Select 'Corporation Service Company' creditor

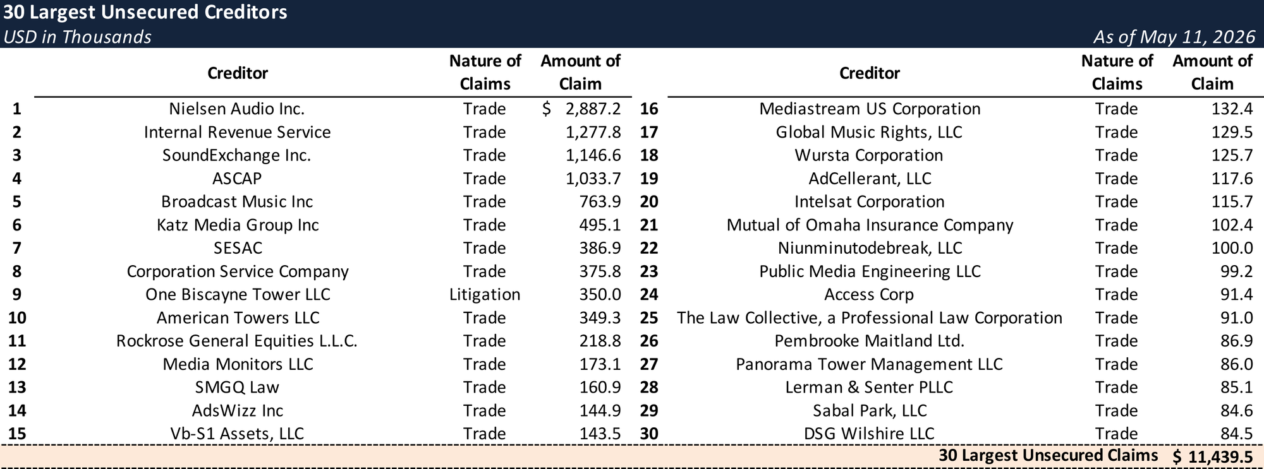coord(238,271)
